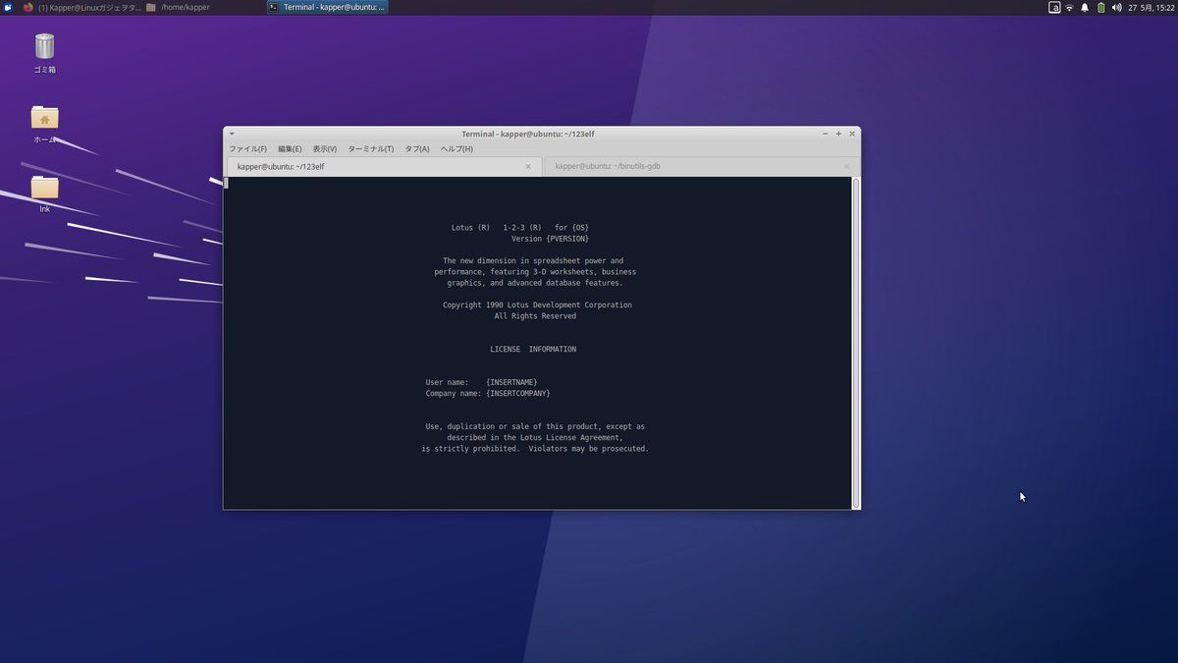The image size is (1178, 663).
Task: Open the ヘルプ(H) menu
Action: coord(456,149)
